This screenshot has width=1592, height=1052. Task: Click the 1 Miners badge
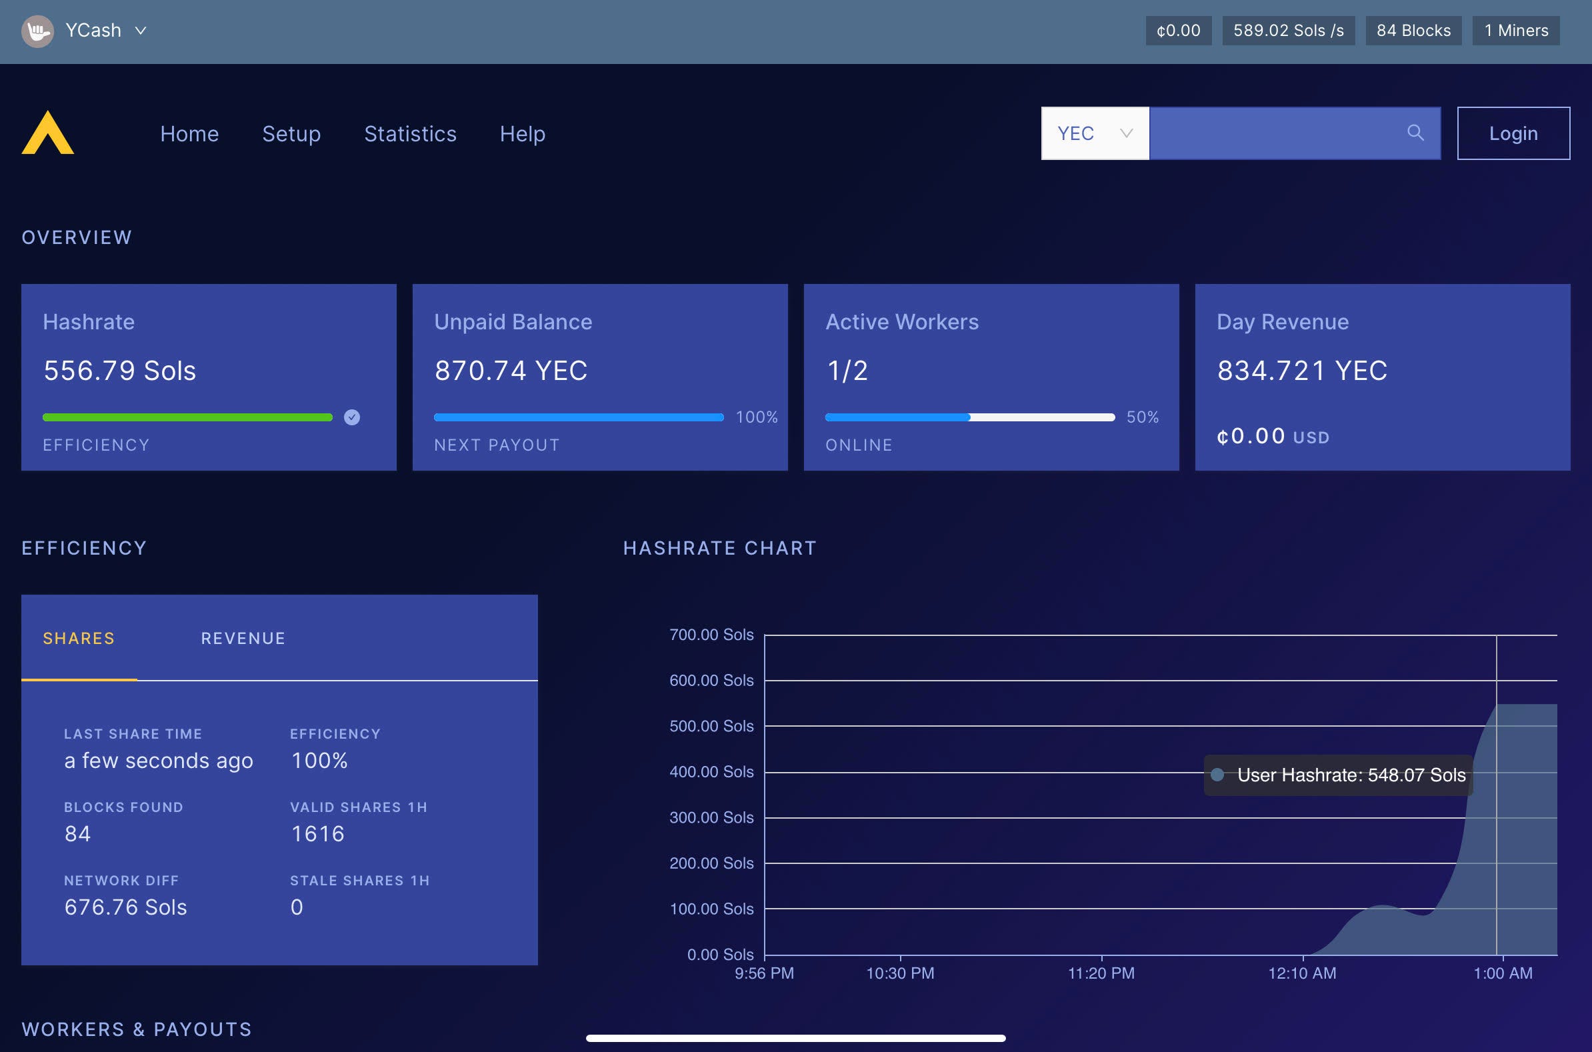(1515, 31)
